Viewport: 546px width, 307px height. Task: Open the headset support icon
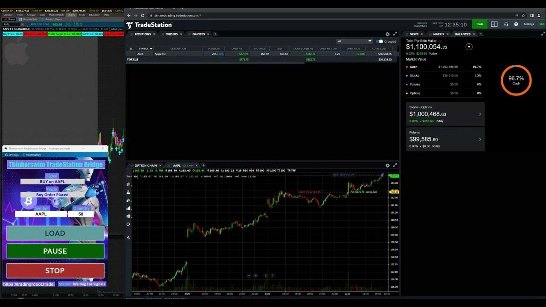[506, 24]
